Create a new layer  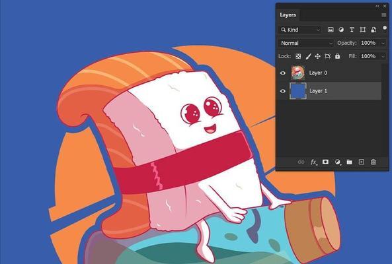[x=361, y=162]
